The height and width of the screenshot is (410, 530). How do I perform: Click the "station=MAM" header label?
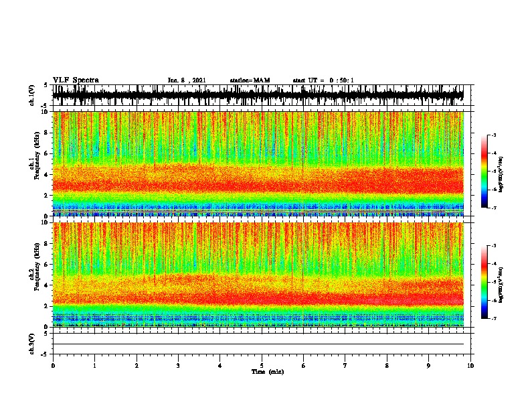tap(250, 80)
